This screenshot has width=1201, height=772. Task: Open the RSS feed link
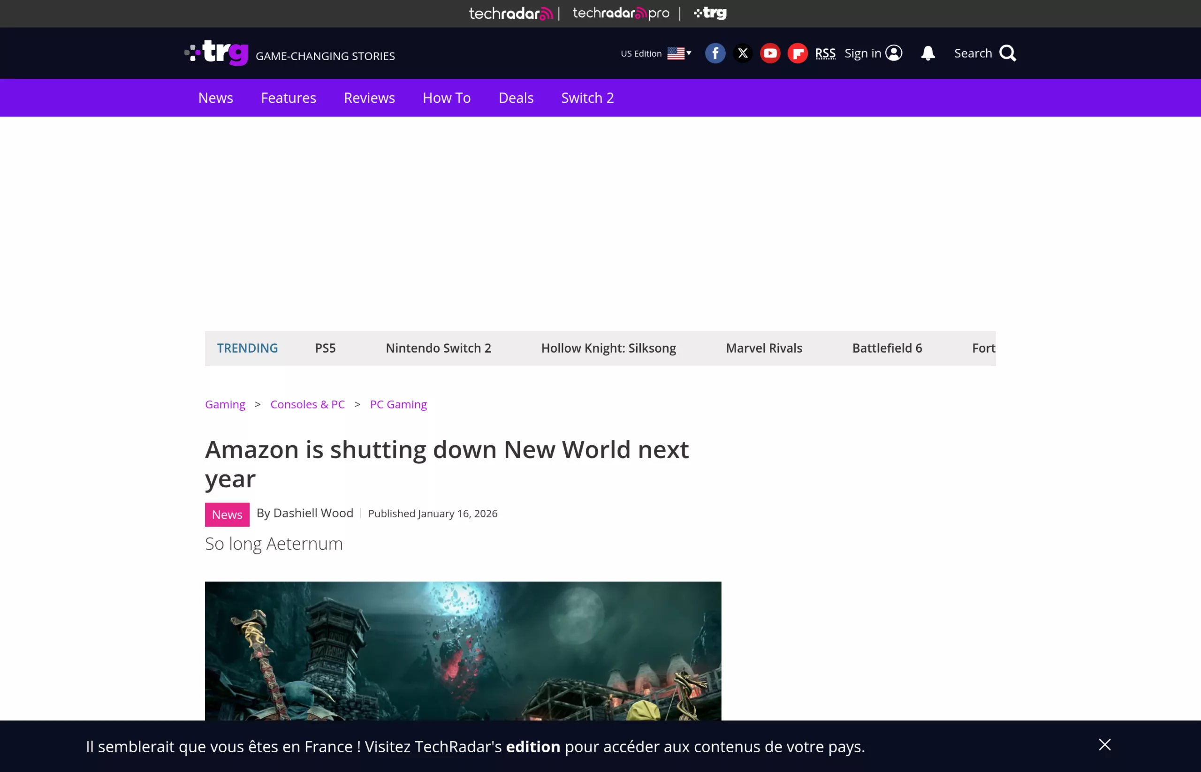(x=825, y=53)
